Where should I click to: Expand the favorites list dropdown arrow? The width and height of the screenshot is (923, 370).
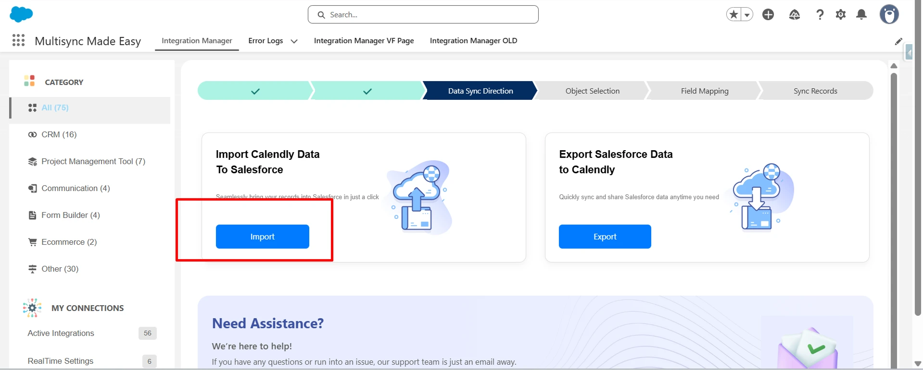(x=747, y=15)
